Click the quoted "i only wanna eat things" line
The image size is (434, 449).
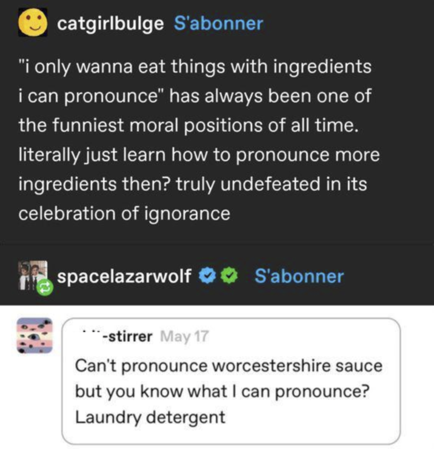pos(194,66)
